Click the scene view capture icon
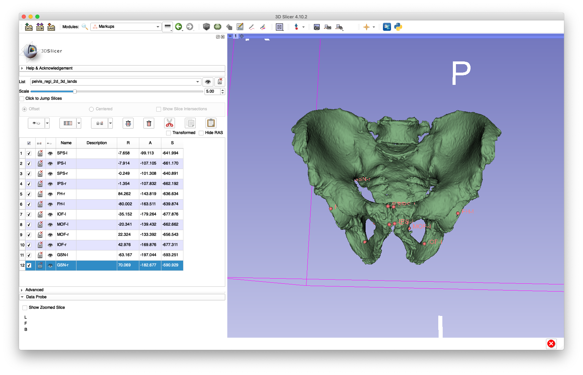 point(328,27)
